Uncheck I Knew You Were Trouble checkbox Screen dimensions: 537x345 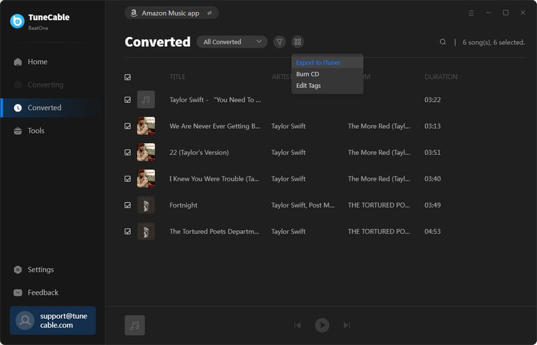[x=128, y=179]
